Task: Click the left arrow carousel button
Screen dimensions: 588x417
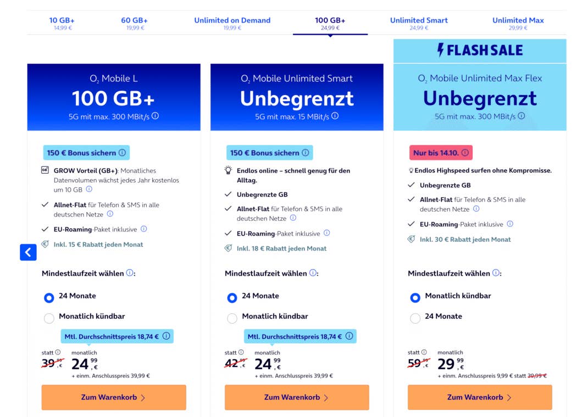Action: pyautogui.click(x=28, y=252)
